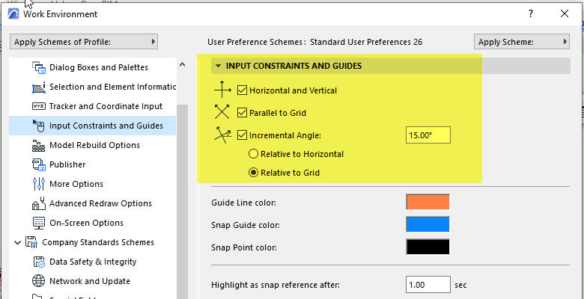
Task: Click the Selection and Element Information icon
Action: point(39,87)
